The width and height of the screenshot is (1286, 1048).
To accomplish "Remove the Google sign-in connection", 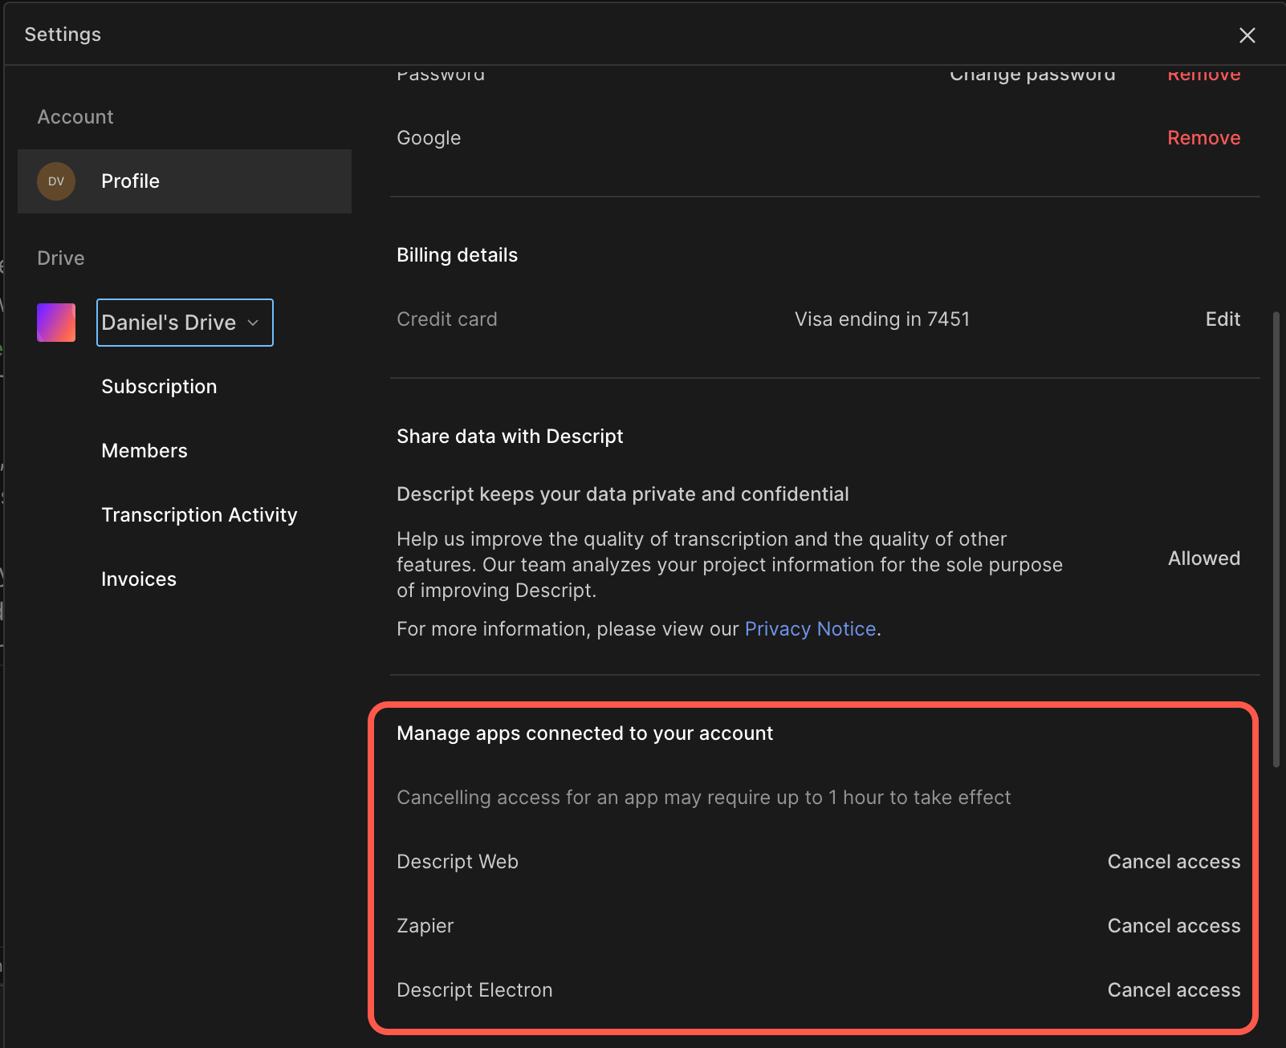I will 1203,138.
